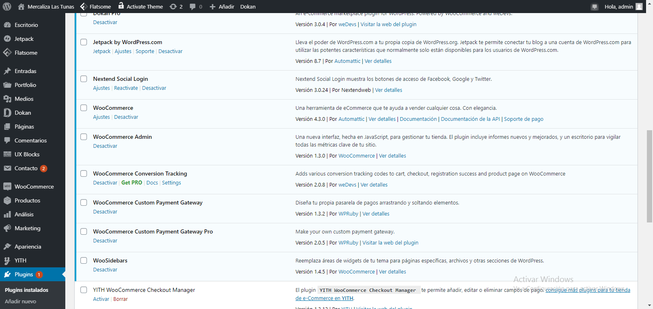Open the Mercaliza Las Tunas home icon
Image resolution: width=653 pixels, height=309 pixels.
(x=21, y=7)
